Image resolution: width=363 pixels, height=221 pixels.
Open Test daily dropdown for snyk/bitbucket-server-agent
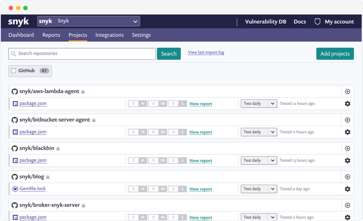tap(259, 132)
